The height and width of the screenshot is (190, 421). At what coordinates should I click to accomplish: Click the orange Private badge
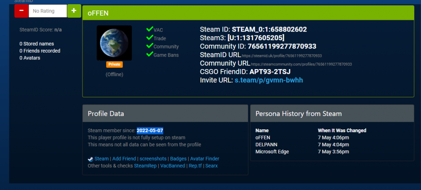(x=115, y=64)
